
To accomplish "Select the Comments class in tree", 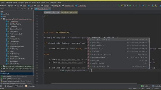I will coord(14,26).
